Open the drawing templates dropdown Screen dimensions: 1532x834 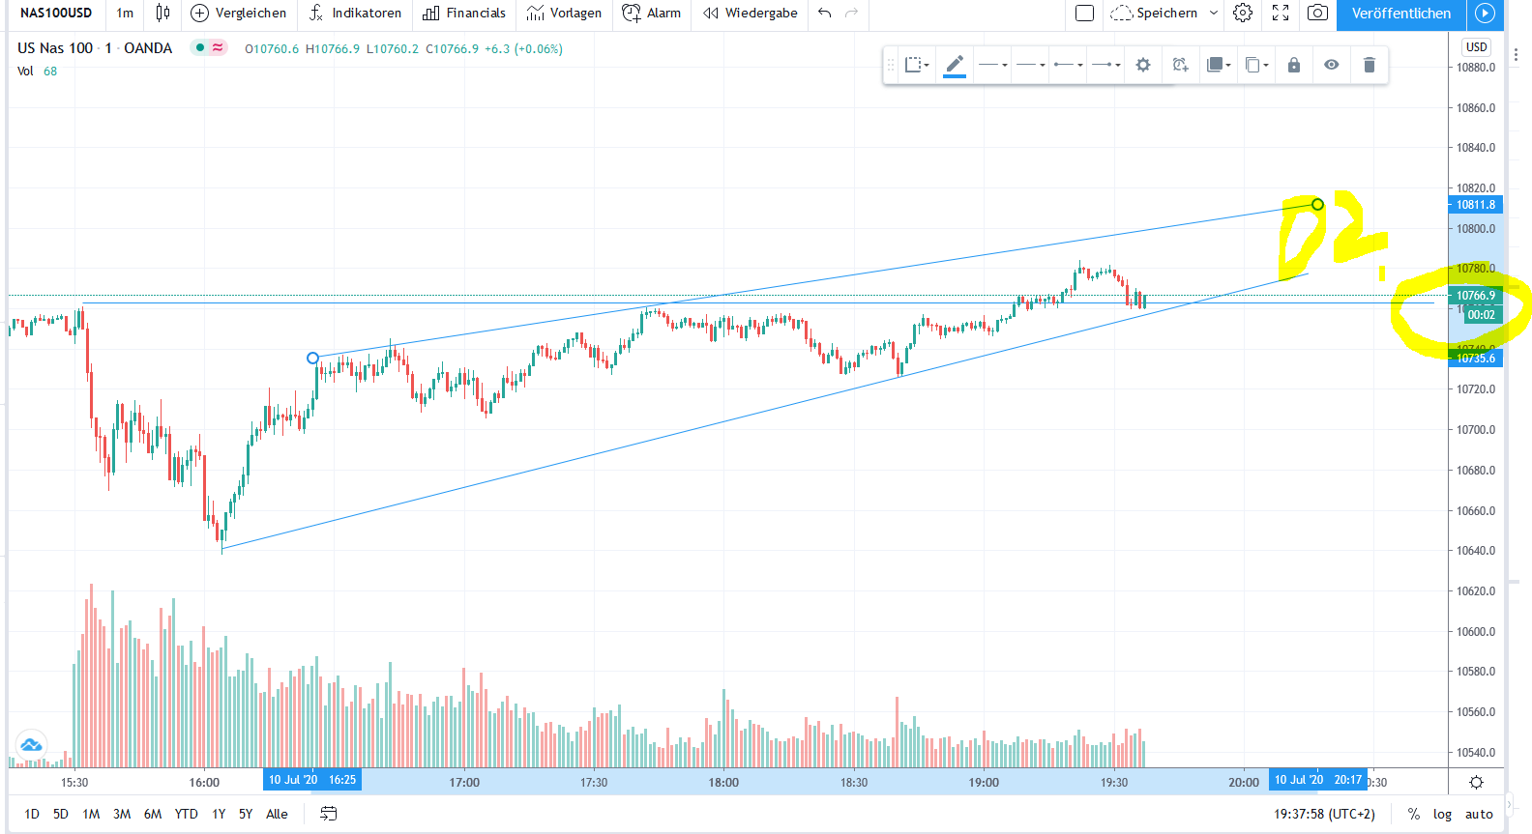click(x=916, y=65)
